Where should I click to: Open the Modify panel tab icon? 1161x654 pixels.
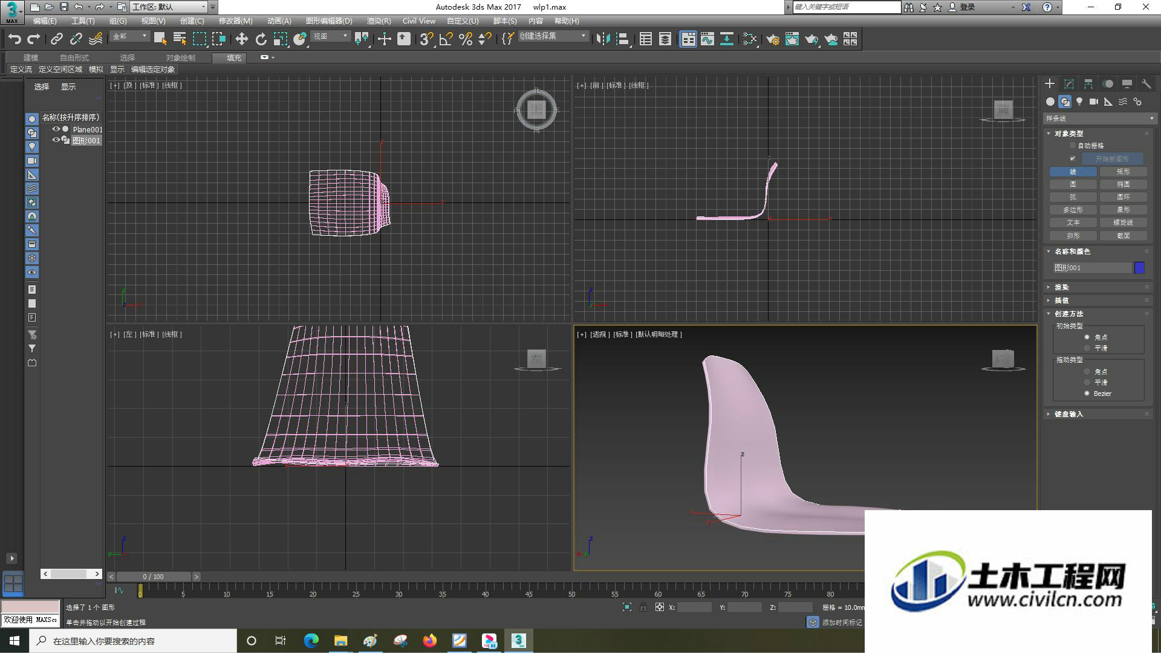point(1069,84)
